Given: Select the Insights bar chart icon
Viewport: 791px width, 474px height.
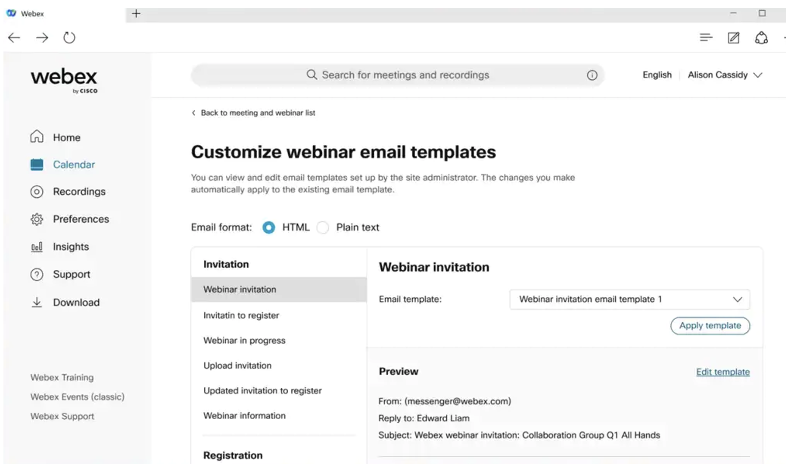Looking at the screenshot, I should point(37,247).
